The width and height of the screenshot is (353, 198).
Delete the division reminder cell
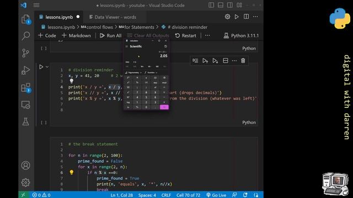[243, 61]
